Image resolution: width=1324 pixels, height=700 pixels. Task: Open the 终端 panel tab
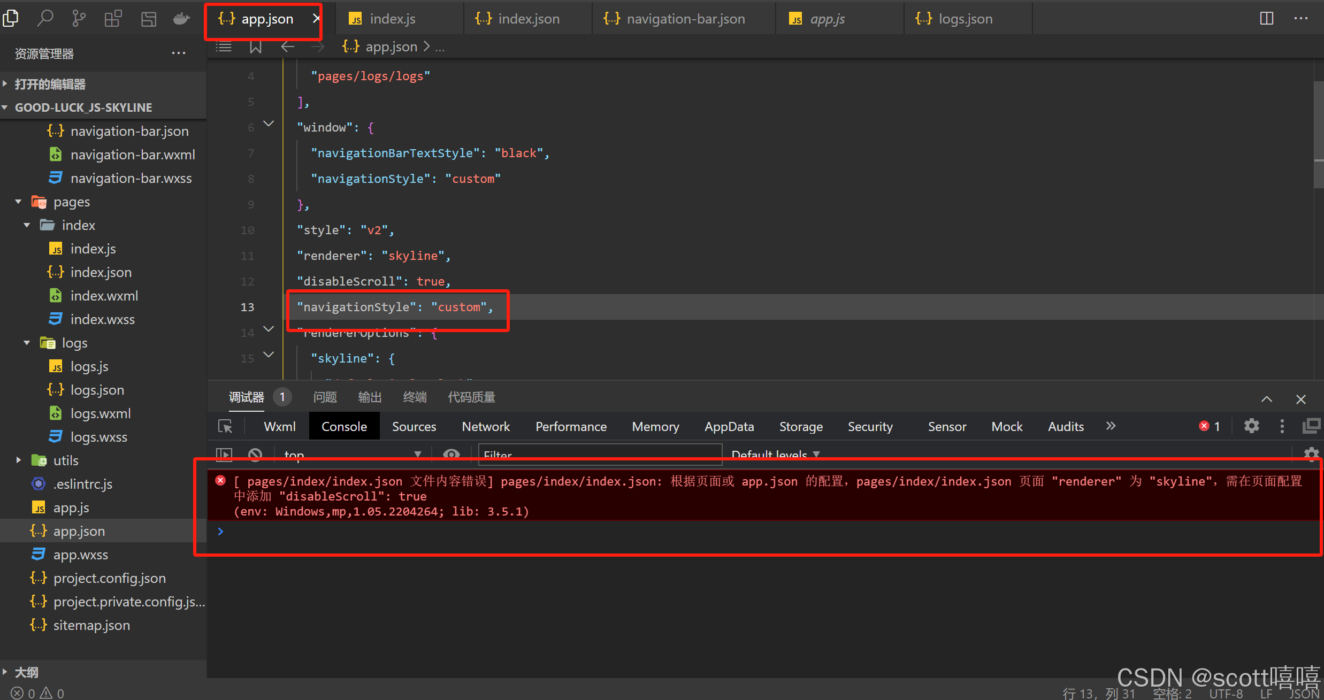click(415, 397)
